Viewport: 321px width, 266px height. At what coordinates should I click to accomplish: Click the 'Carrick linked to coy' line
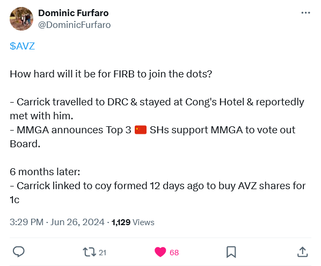coord(158,192)
